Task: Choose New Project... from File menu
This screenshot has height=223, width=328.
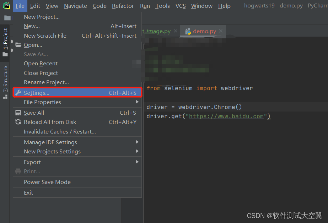Action: (x=77, y=17)
